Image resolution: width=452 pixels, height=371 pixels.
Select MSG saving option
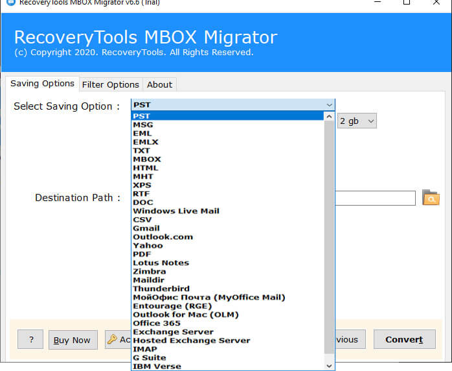click(228, 125)
